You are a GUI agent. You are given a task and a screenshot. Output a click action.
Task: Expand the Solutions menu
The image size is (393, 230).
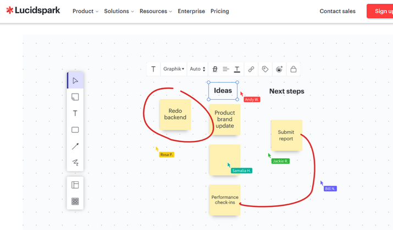(x=119, y=12)
